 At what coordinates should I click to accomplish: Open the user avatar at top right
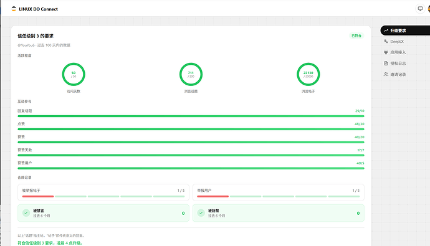[x=429, y=9]
